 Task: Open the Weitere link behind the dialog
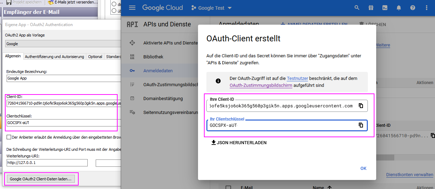pyautogui.click(x=383, y=45)
